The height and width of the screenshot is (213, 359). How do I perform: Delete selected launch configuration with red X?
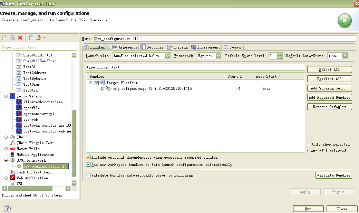(20, 38)
